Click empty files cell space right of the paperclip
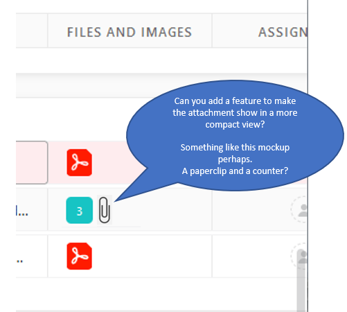 click(161, 210)
